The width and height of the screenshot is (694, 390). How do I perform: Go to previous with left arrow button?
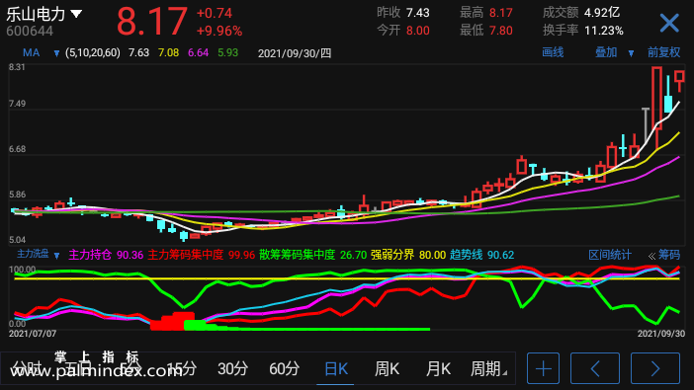coord(595,368)
